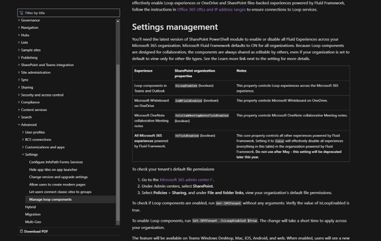
Task: Click the external link icon after Microsoft 365 admin center
Action: click(x=212, y=180)
